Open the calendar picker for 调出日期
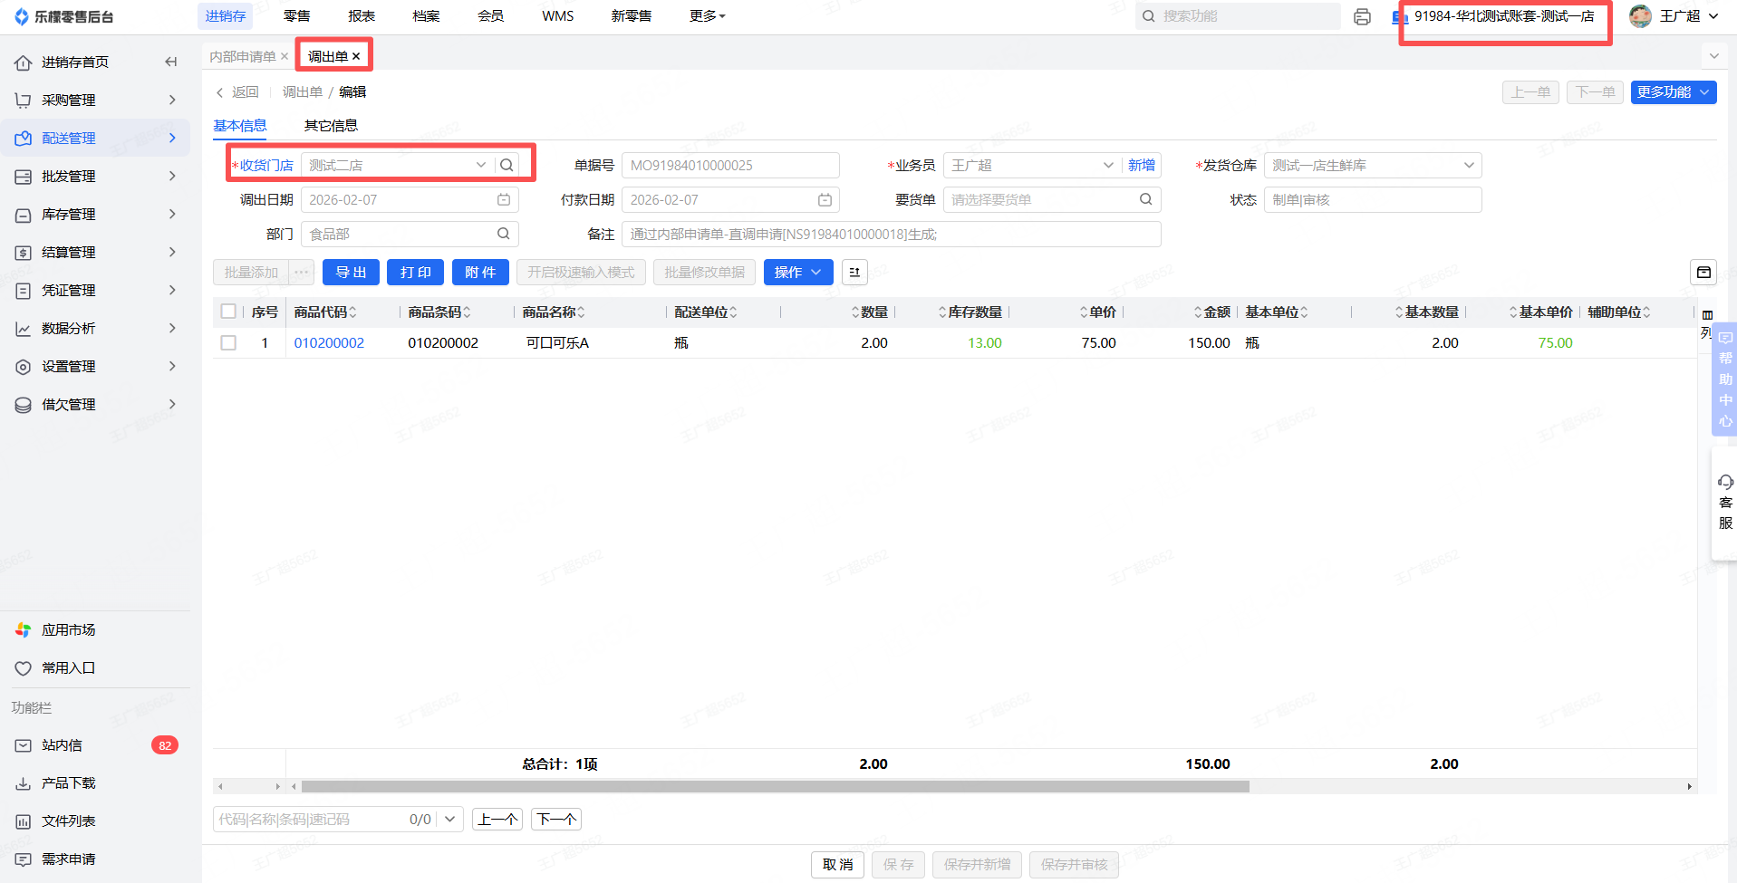 point(504,199)
